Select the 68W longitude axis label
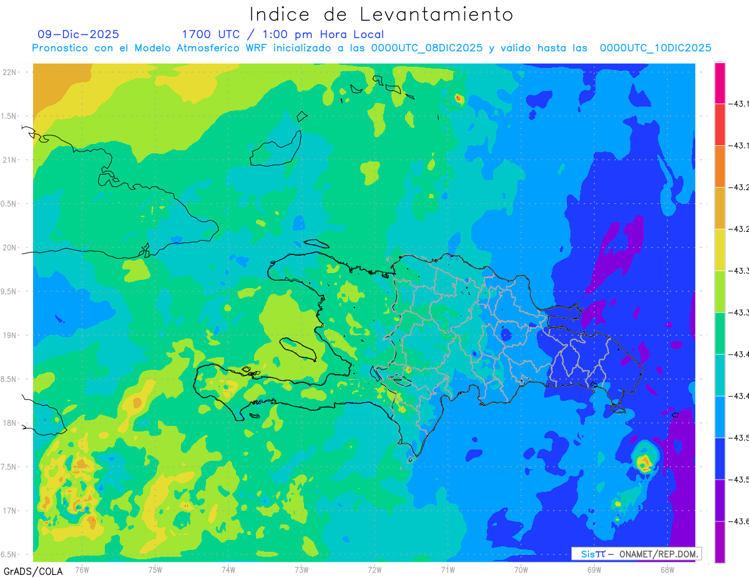749x578 pixels. point(667,569)
